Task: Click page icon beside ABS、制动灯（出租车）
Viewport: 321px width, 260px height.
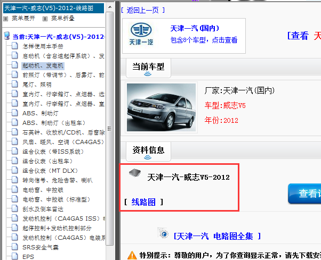Action: coord(15,122)
